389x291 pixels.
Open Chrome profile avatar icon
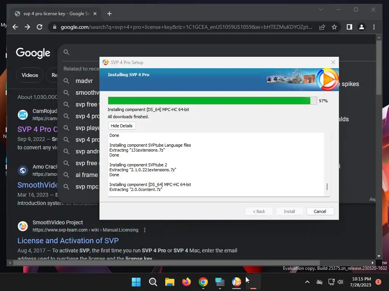362,27
